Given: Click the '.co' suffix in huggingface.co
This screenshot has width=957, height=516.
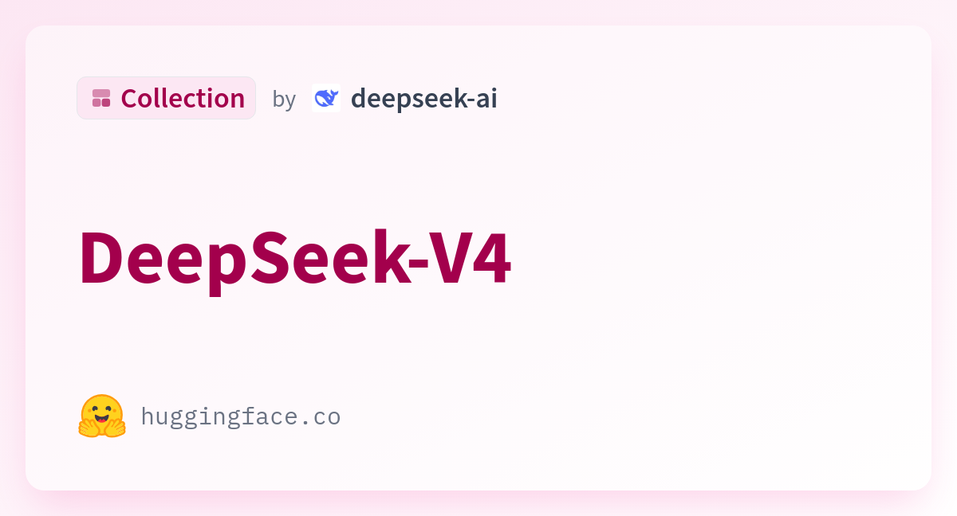Looking at the screenshot, I should pyautogui.click(x=325, y=416).
